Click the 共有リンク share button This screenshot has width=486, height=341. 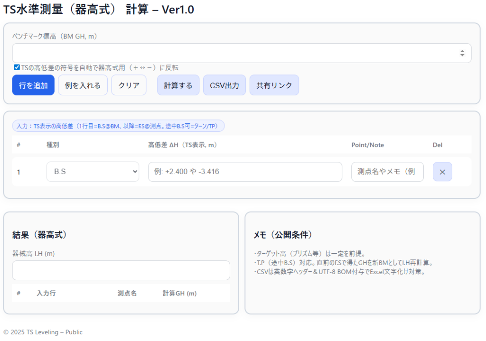tap(274, 85)
